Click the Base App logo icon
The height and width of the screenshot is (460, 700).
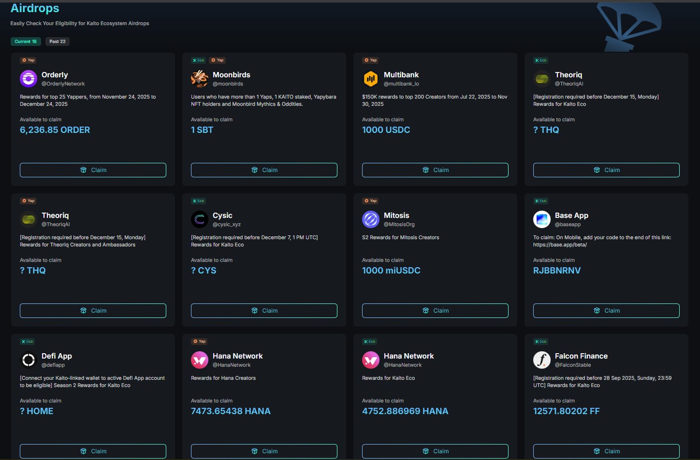coord(542,219)
